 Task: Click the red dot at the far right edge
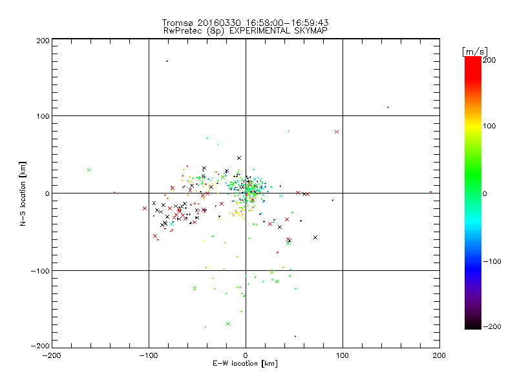coord(430,192)
